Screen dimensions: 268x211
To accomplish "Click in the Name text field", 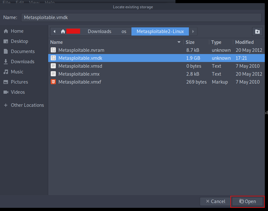I will pos(141,17).
